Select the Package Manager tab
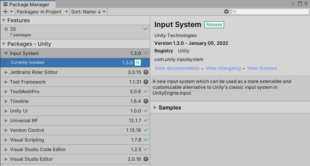This screenshot has height=166, width=310. pos(28,4)
